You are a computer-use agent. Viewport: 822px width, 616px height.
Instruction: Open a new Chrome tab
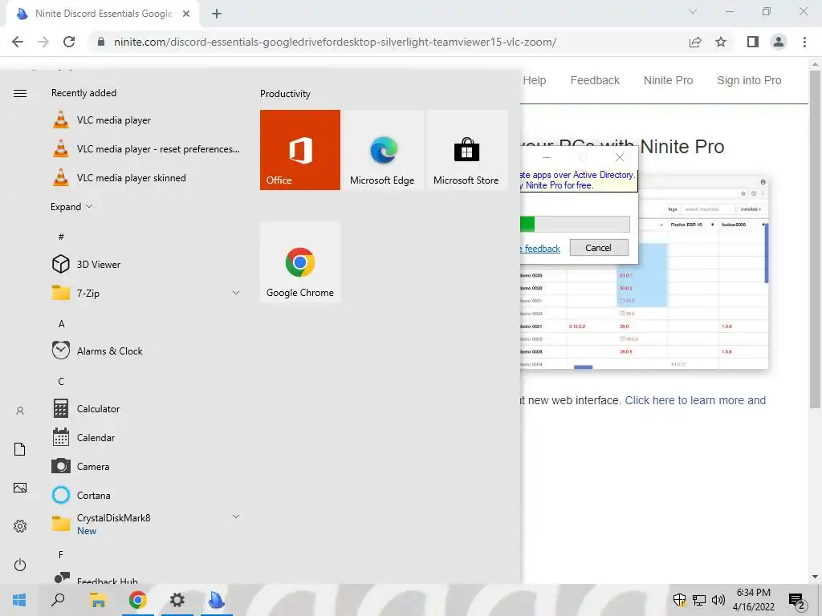click(x=217, y=14)
